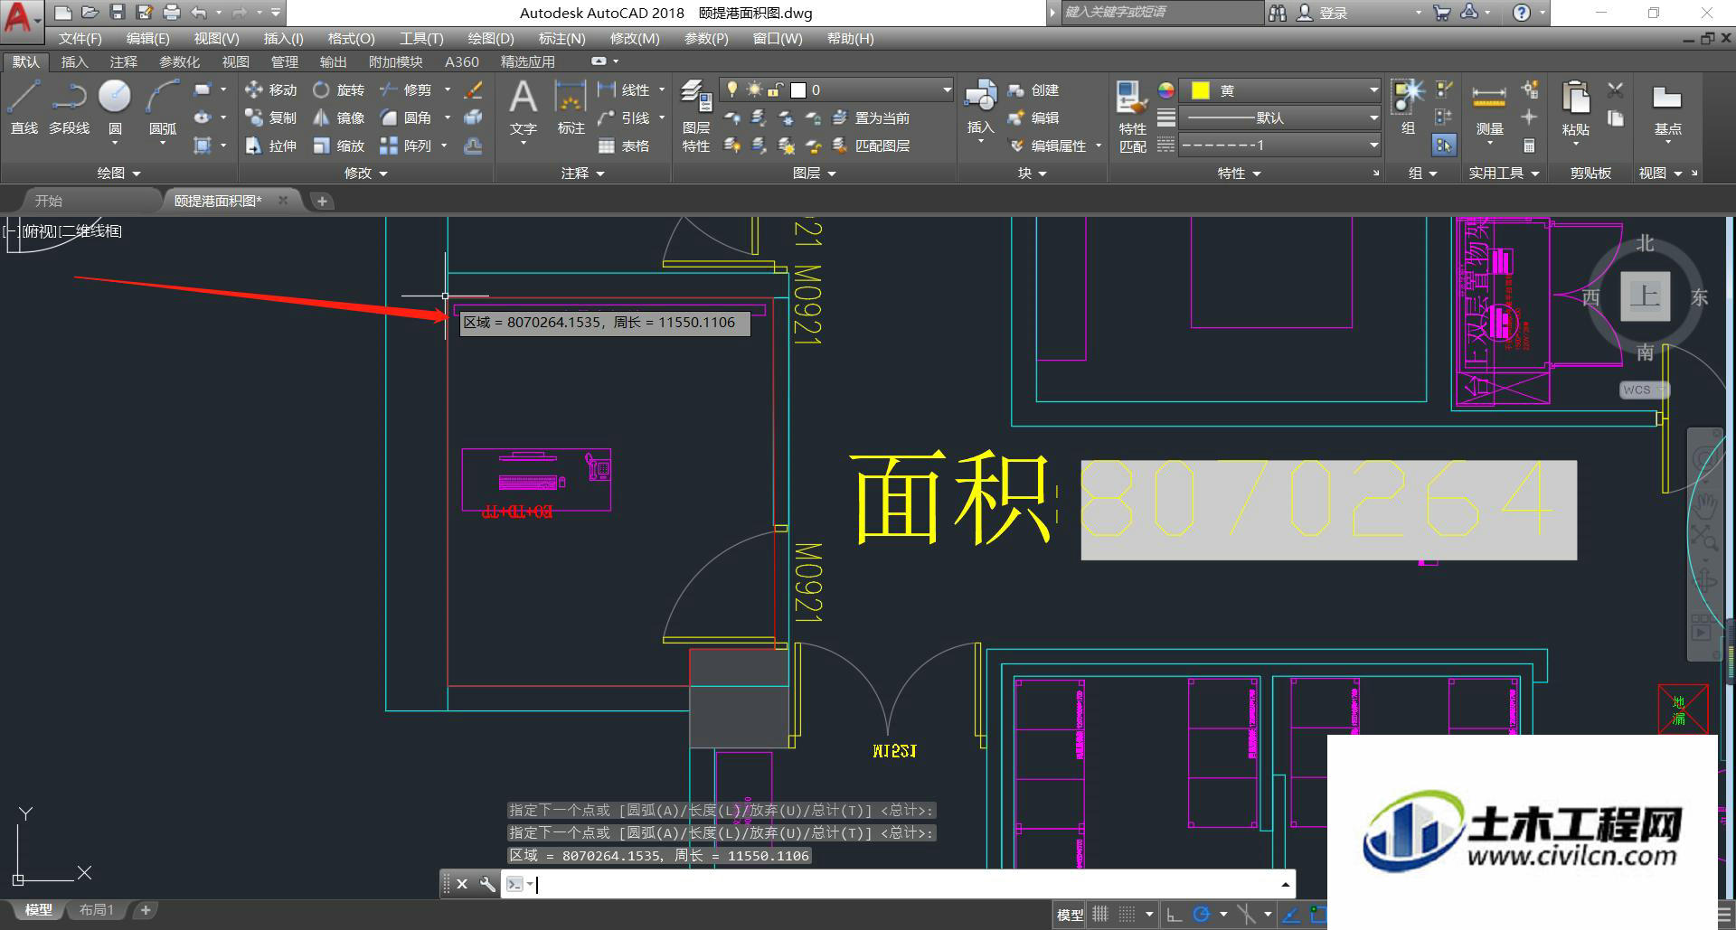Select the 多段线 (Polyline) tool
This screenshot has height=930, width=1736.
click(x=69, y=107)
